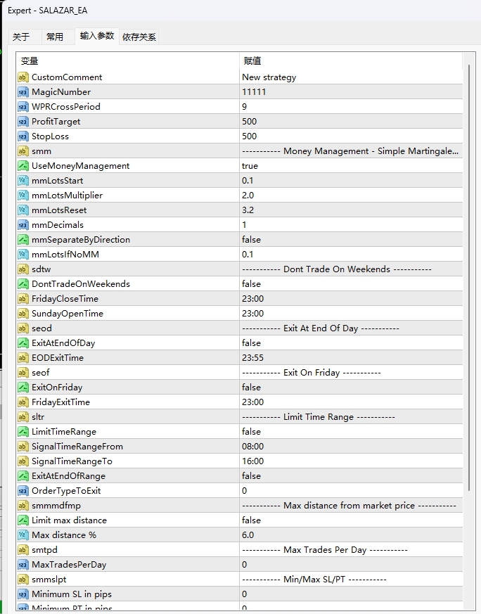
Task: Open the mmSeparateByDirection value dropdown
Action: (x=251, y=240)
